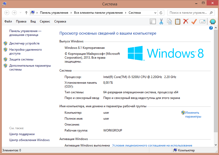Open the Вид menu

pos(33,21)
